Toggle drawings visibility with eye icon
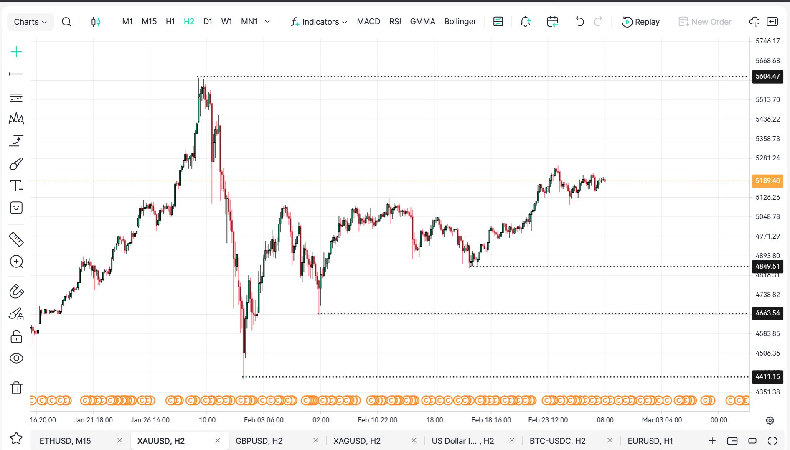The width and height of the screenshot is (790, 450). 16,358
